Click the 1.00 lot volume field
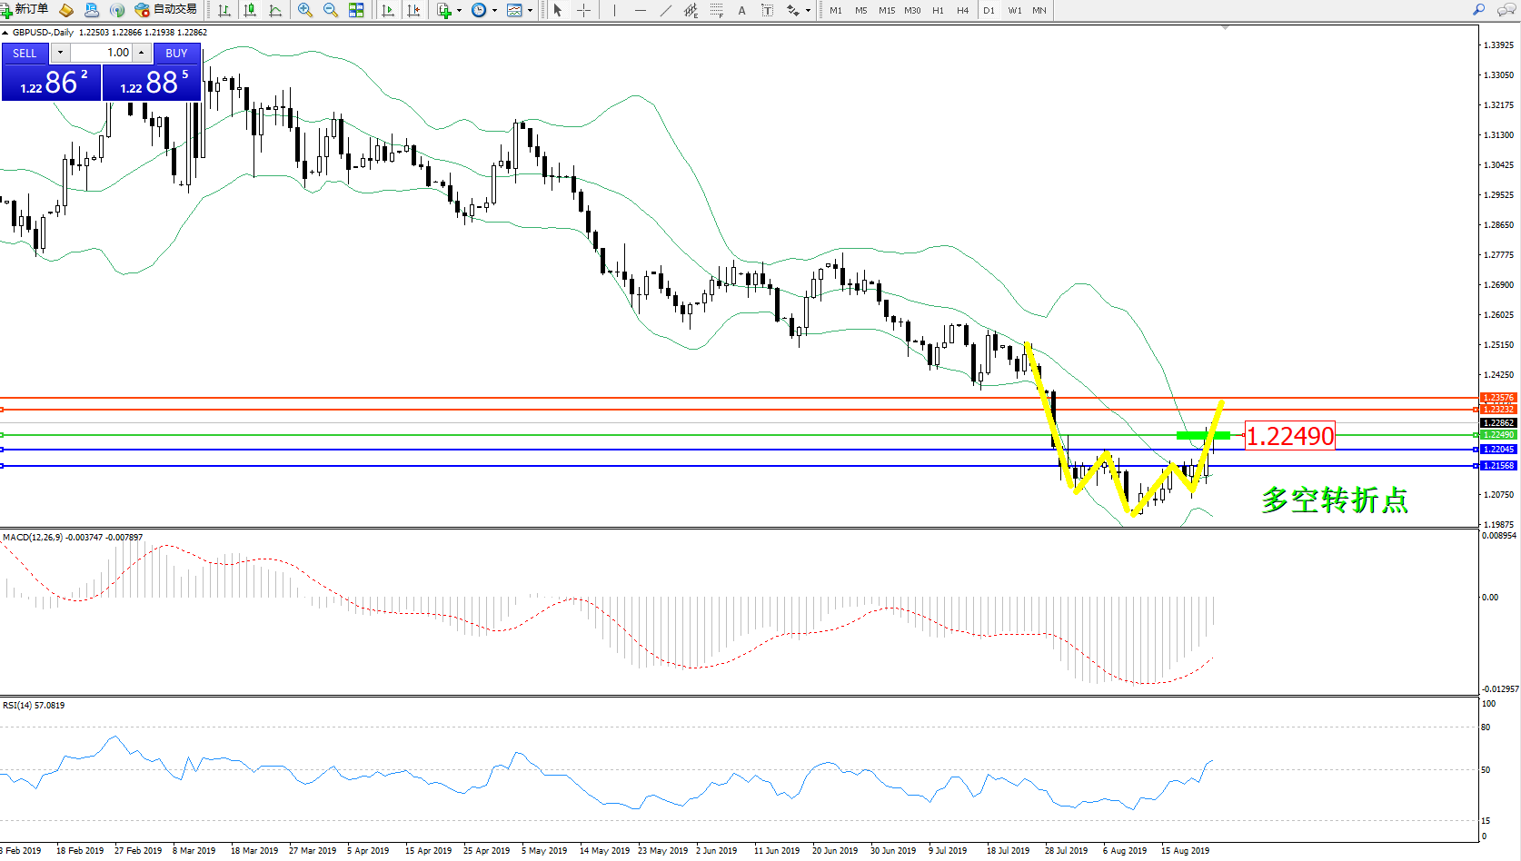 (x=102, y=53)
